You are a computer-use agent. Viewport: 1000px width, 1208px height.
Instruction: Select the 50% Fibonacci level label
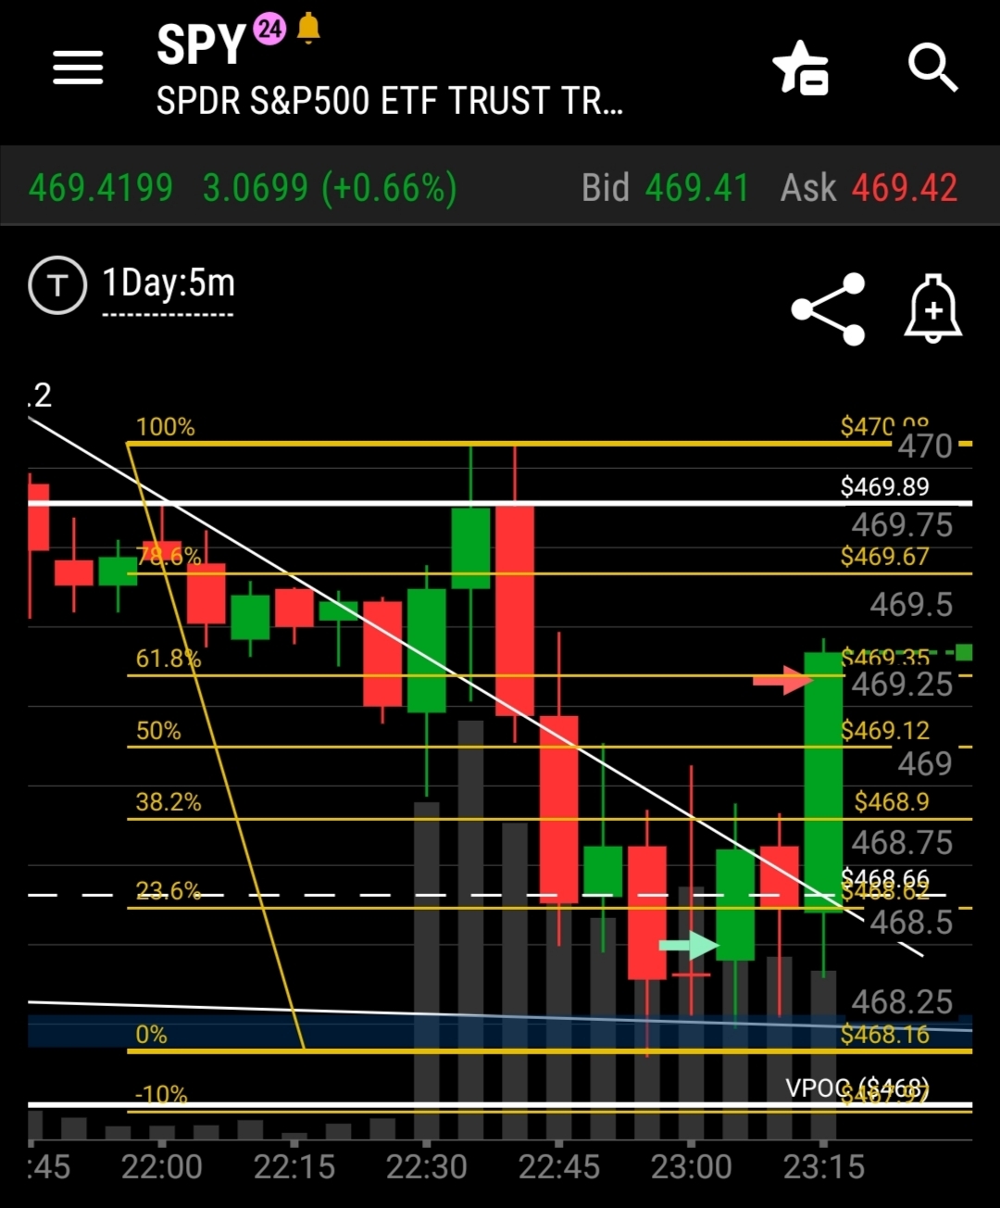click(158, 731)
